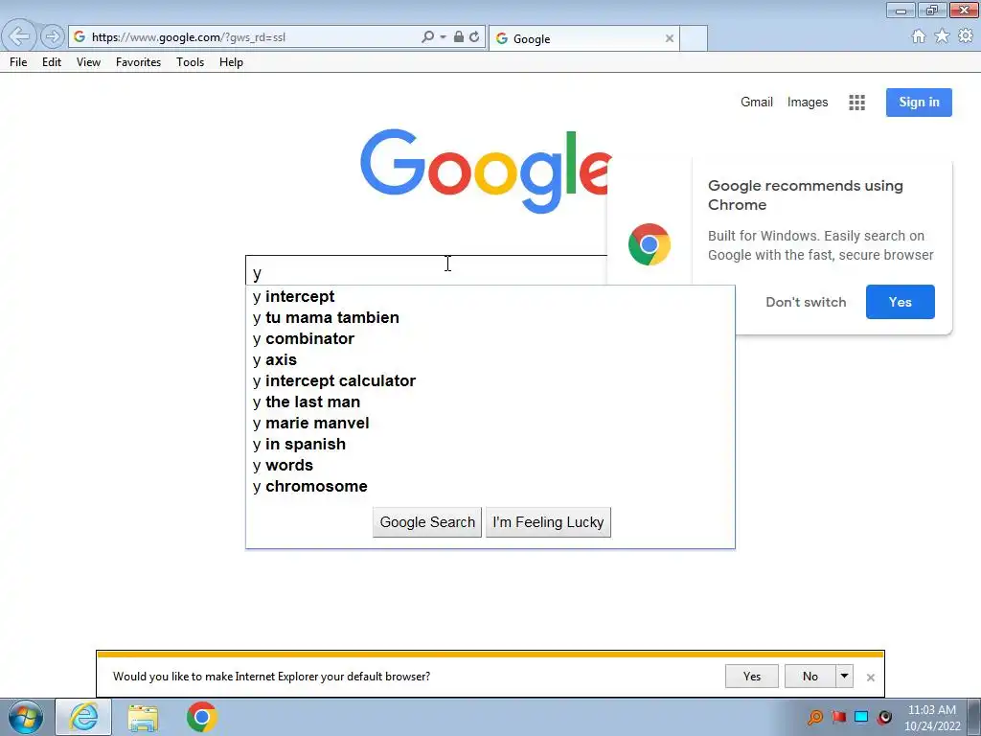
Task: Click the round recorder tray icon
Action: (884, 717)
